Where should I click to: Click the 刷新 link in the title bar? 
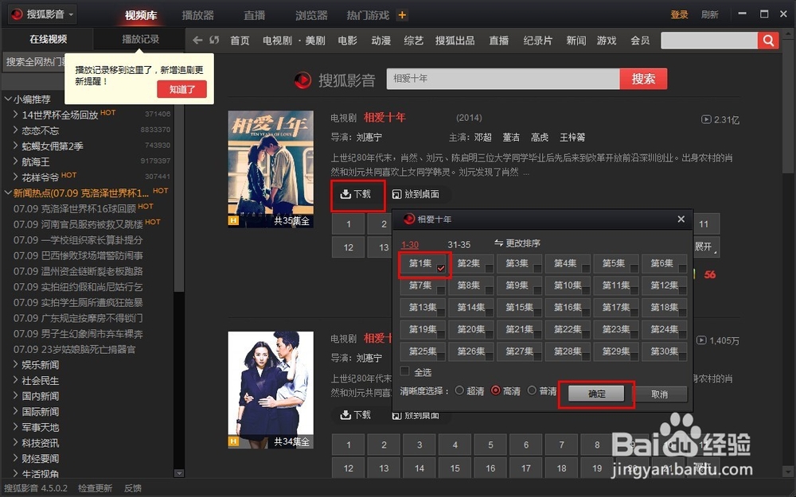pos(709,14)
